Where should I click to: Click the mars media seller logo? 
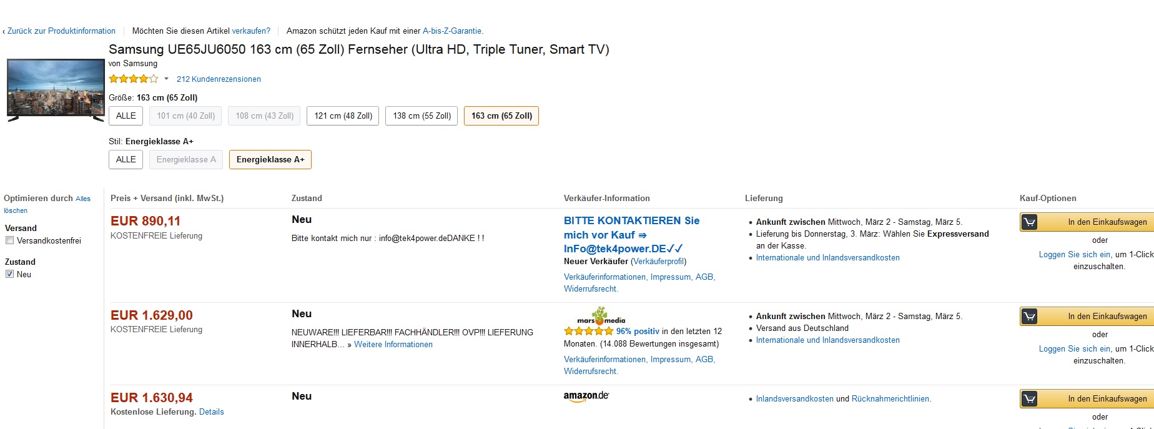(x=601, y=317)
